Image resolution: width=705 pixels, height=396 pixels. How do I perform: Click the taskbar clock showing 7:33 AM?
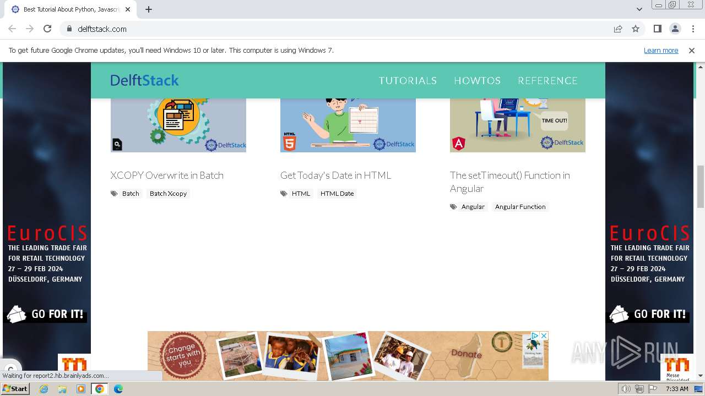coord(677,389)
